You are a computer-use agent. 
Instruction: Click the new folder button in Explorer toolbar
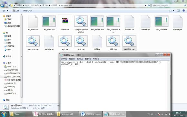click(27, 11)
